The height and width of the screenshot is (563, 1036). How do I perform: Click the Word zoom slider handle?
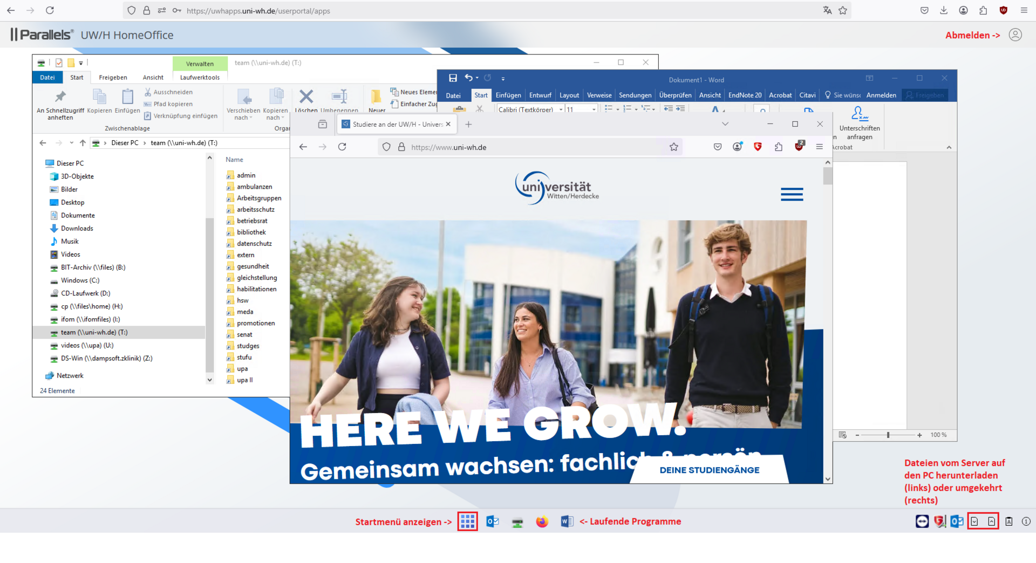click(x=888, y=435)
